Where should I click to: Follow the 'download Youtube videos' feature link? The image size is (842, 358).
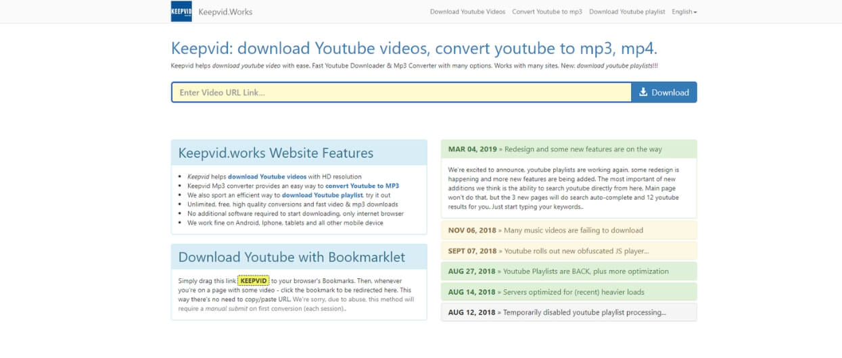click(x=267, y=176)
